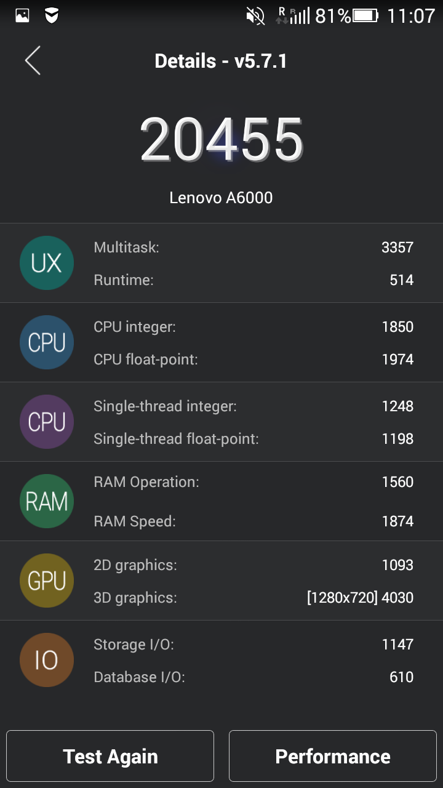Tap the back arrow icon
This screenshot has width=443, height=788.
(x=33, y=61)
